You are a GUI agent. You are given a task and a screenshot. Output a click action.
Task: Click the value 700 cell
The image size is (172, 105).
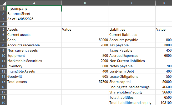(164, 66)
